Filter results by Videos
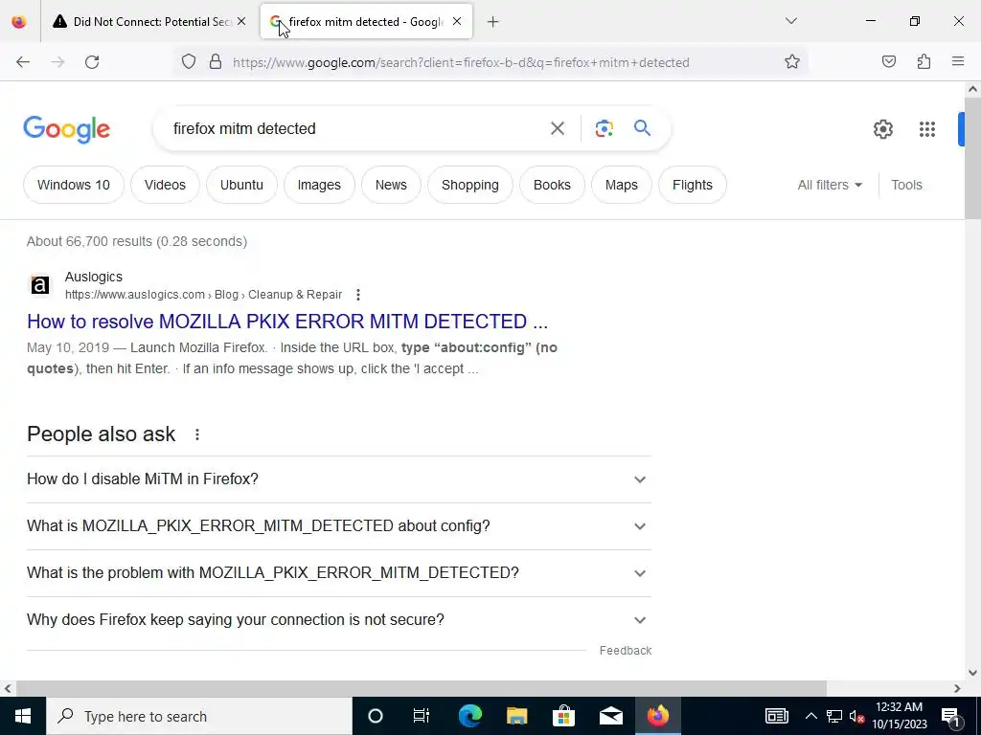This screenshot has height=735, width=981. (x=165, y=185)
